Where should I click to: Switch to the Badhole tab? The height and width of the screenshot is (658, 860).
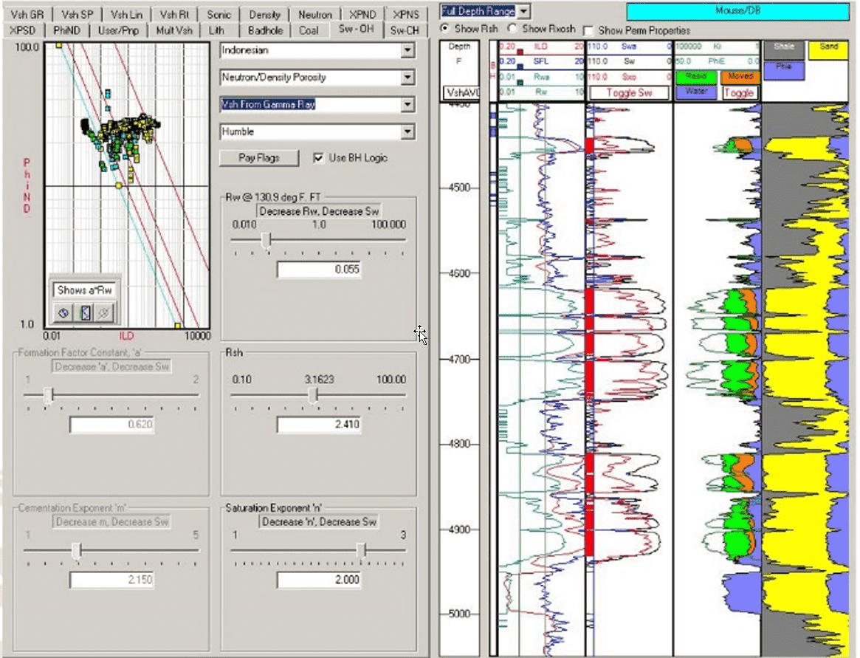coord(264,30)
